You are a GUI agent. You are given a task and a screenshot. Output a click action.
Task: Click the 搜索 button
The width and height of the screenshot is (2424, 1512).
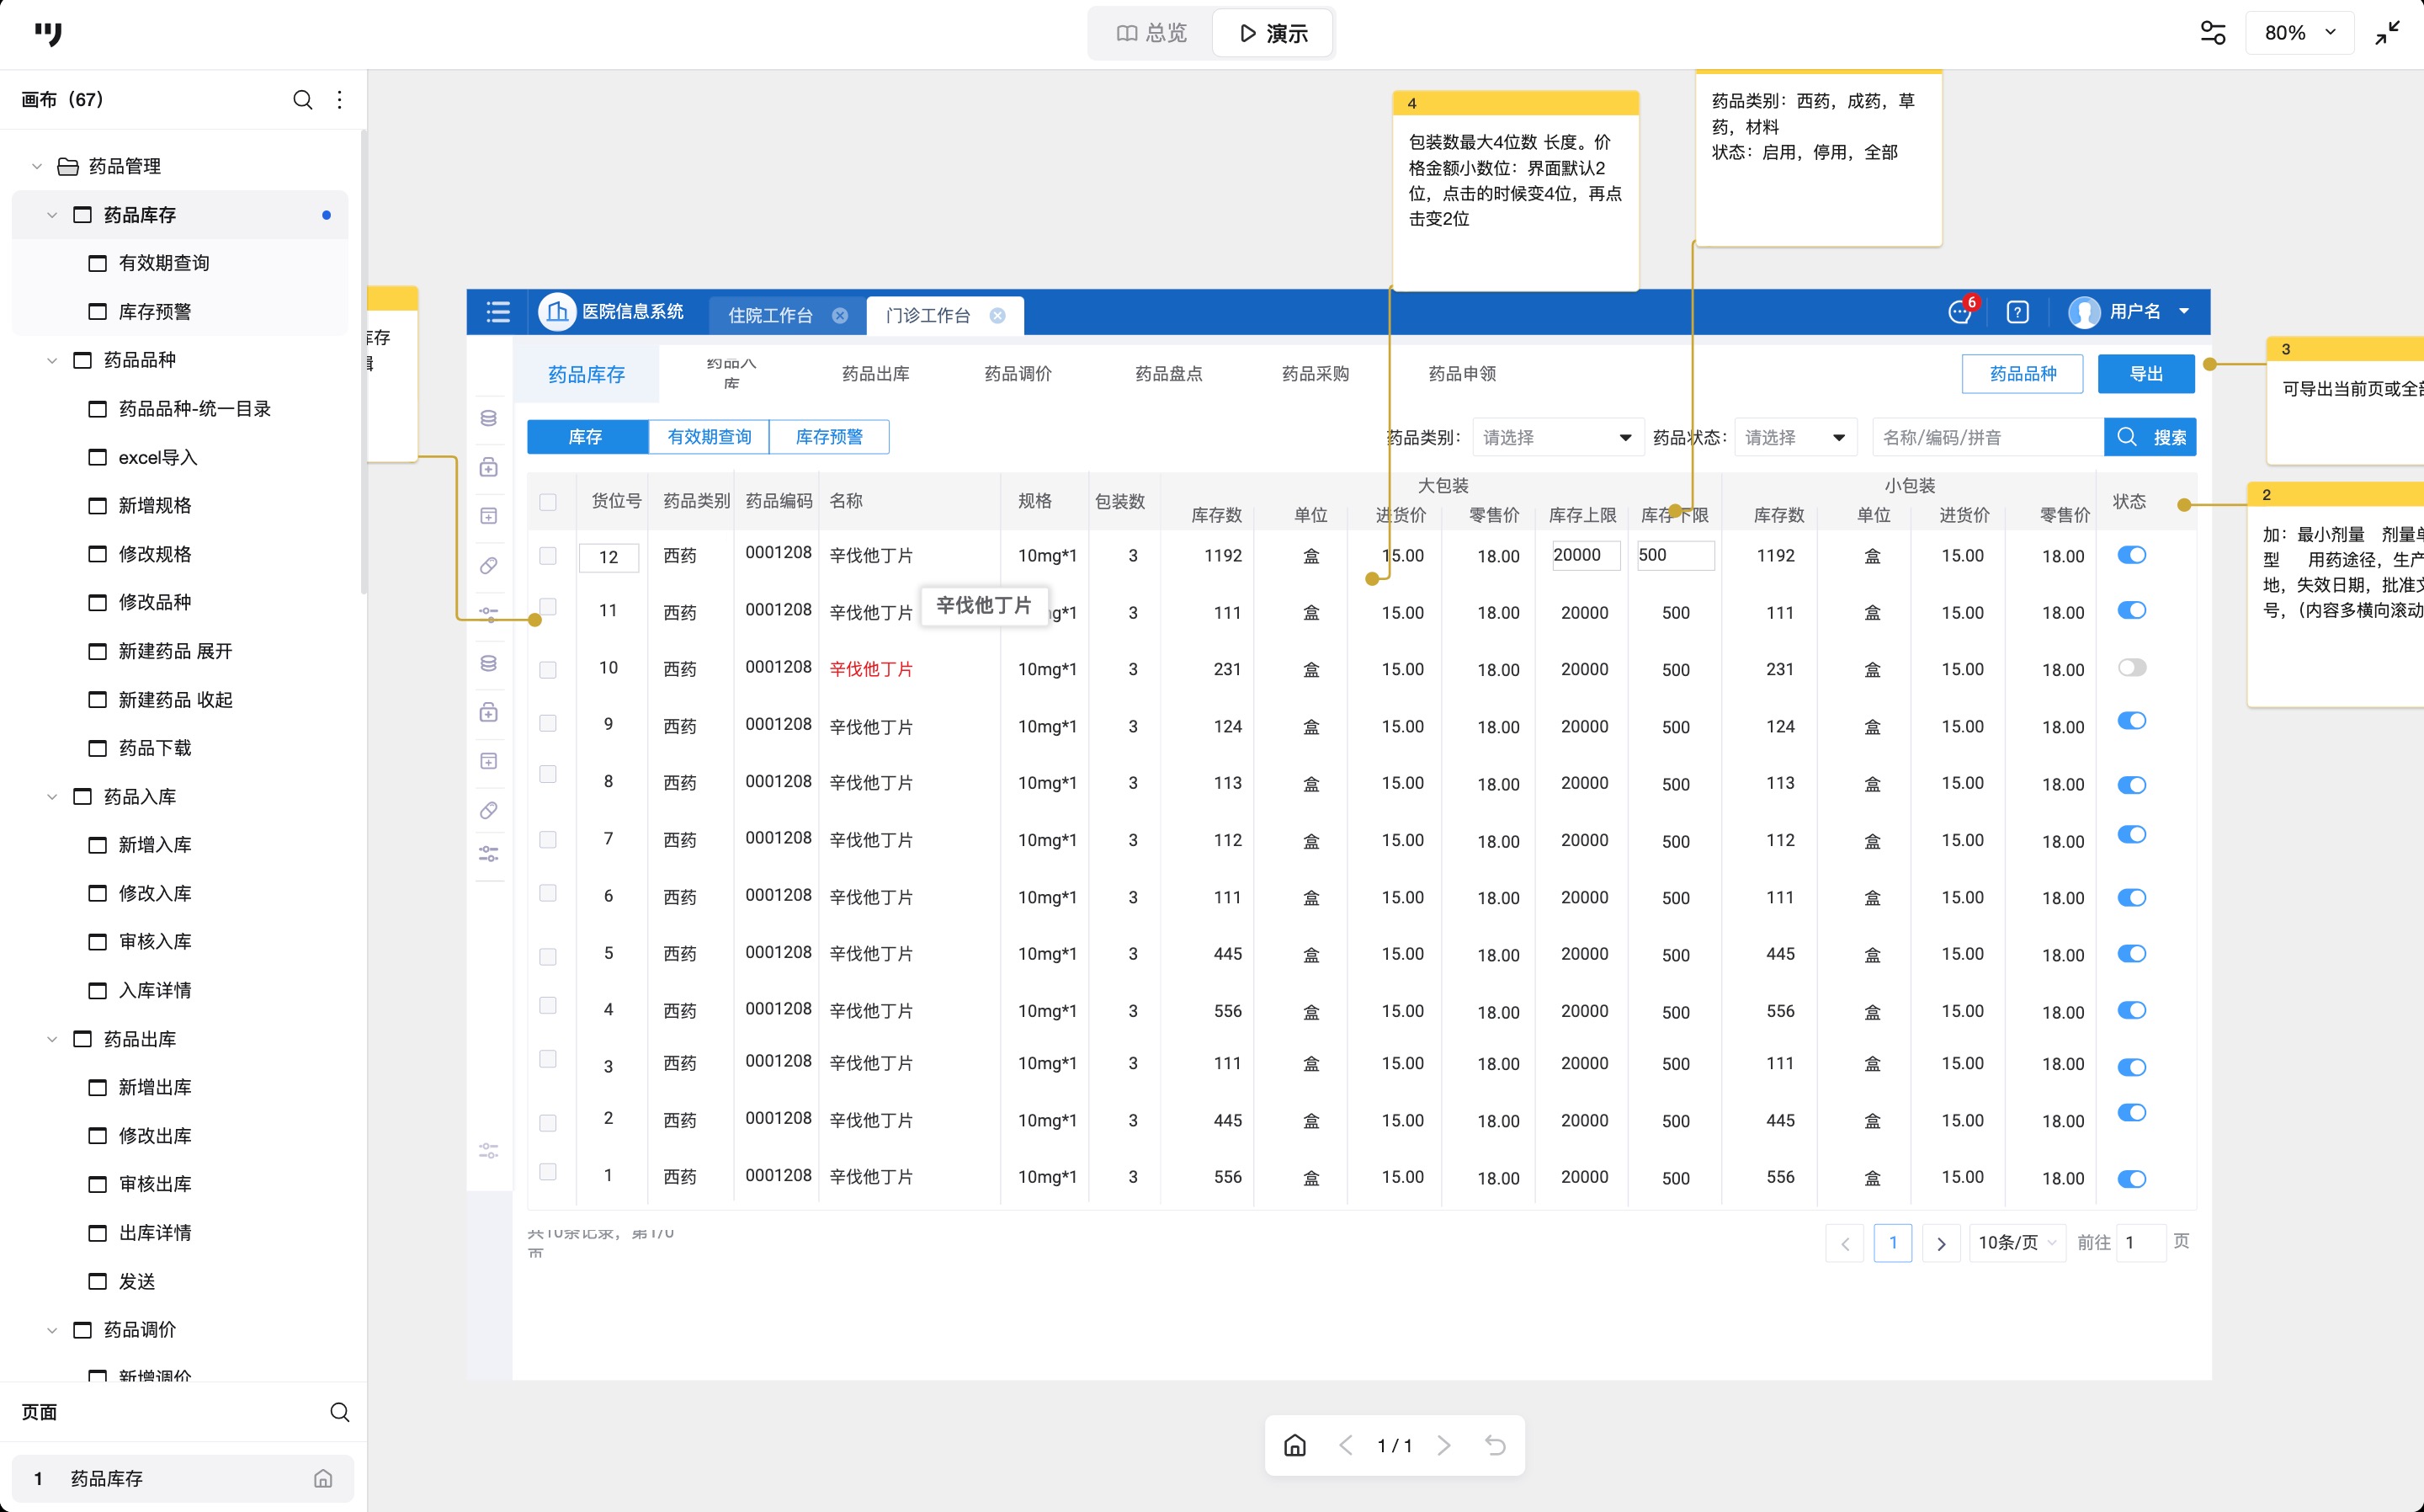coord(2149,437)
